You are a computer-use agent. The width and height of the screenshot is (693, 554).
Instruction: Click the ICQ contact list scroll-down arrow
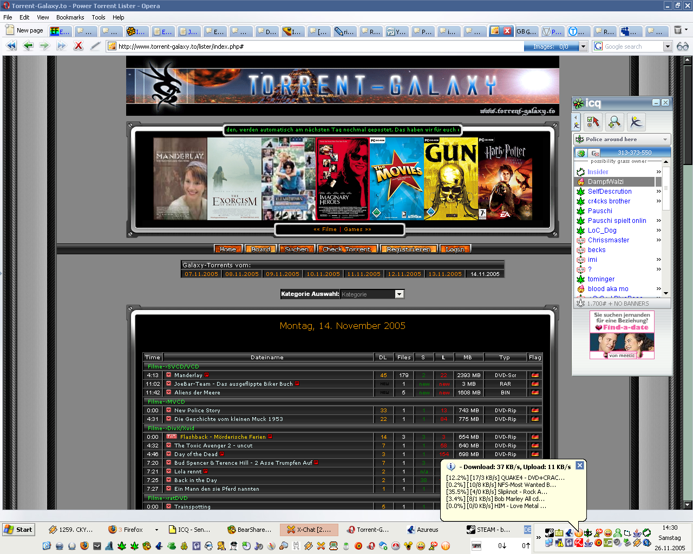[666, 293]
